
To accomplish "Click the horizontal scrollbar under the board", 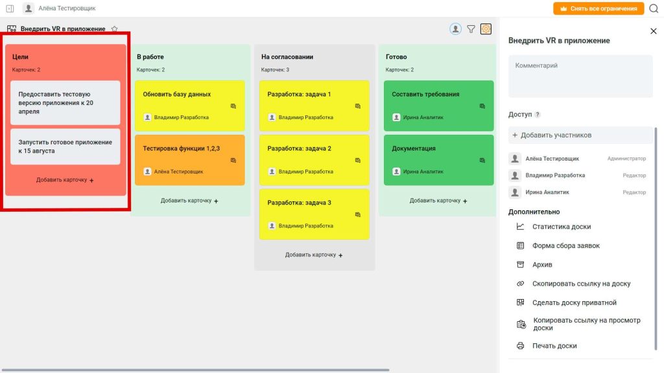I will 195,370.
